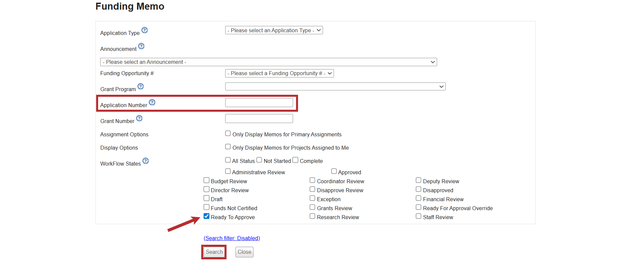The height and width of the screenshot is (266, 630).
Task: Open help icon next to Grant Number
Action: click(139, 118)
